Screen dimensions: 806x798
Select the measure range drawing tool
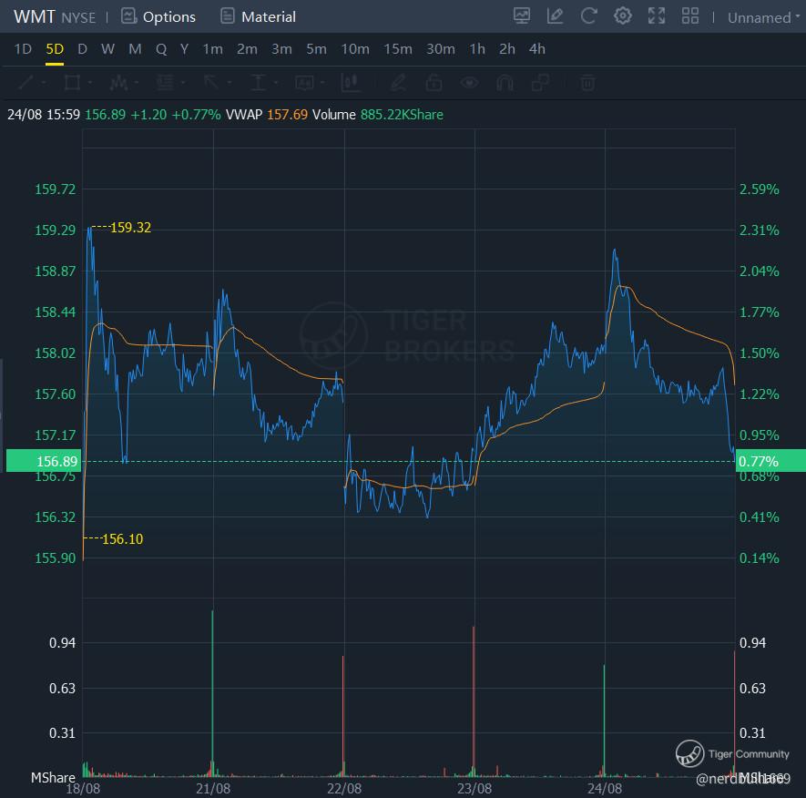(258, 82)
